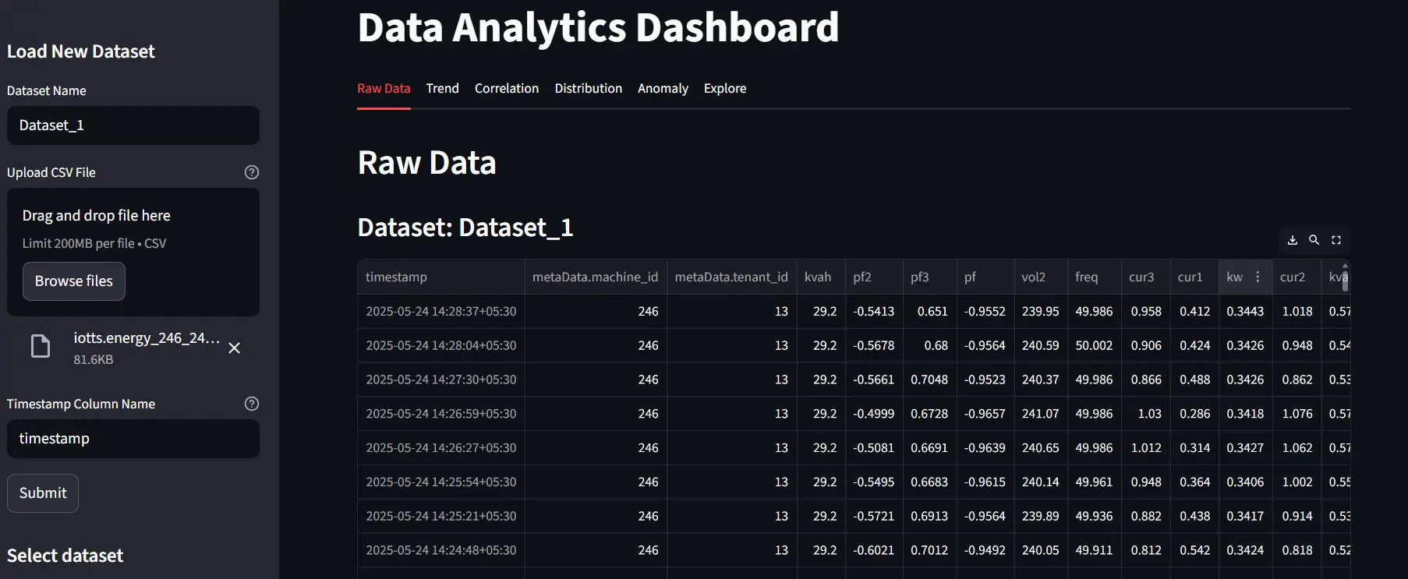Click the cur3 column header
The width and height of the screenshot is (1408, 579).
pos(1145,277)
